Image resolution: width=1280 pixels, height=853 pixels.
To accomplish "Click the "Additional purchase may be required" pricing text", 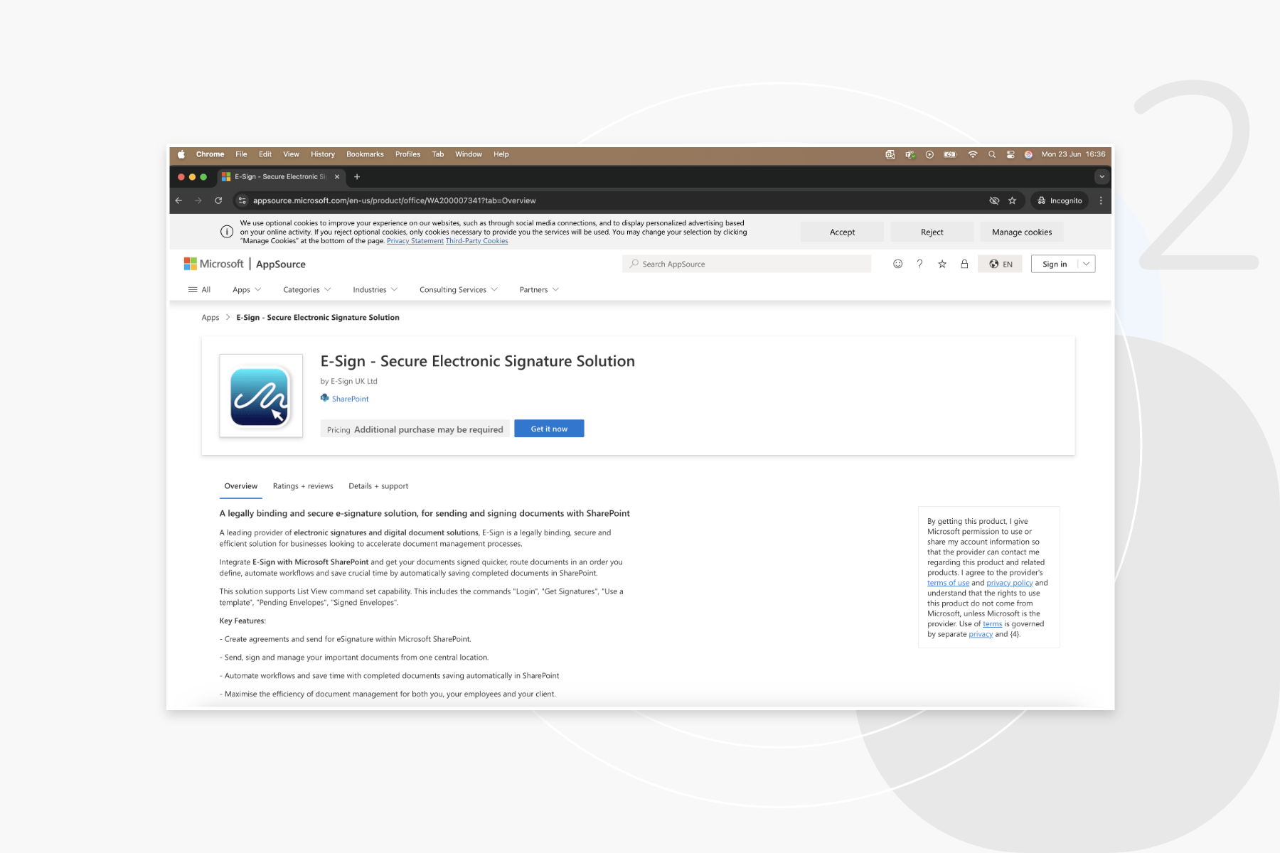I will coord(428,429).
